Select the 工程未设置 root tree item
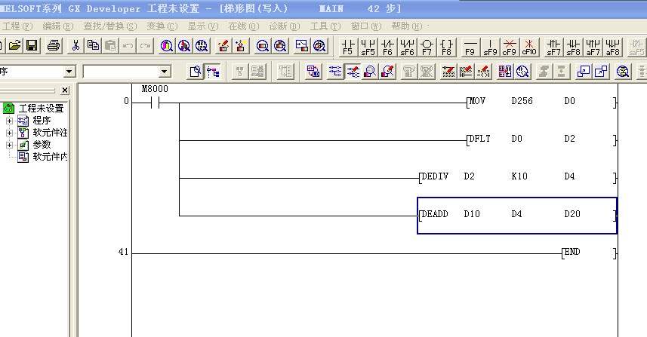The height and width of the screenshot is (337, 647). 41,109
